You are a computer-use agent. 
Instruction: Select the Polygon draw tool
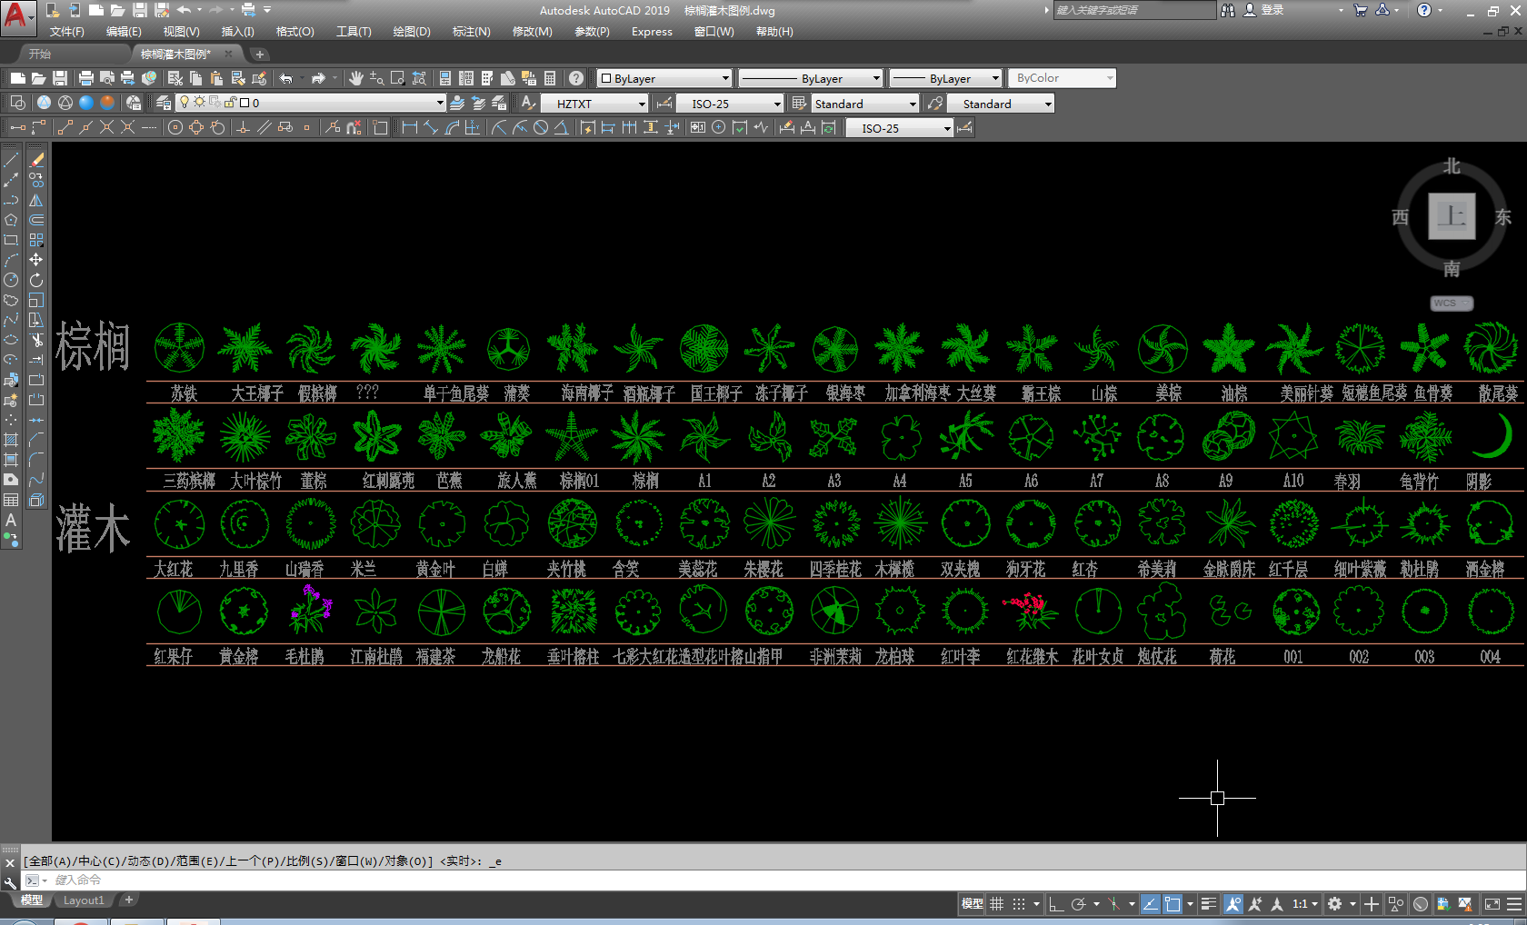pos(11,220)
